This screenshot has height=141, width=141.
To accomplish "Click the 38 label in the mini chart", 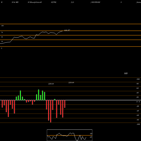I will pos(91,134).
